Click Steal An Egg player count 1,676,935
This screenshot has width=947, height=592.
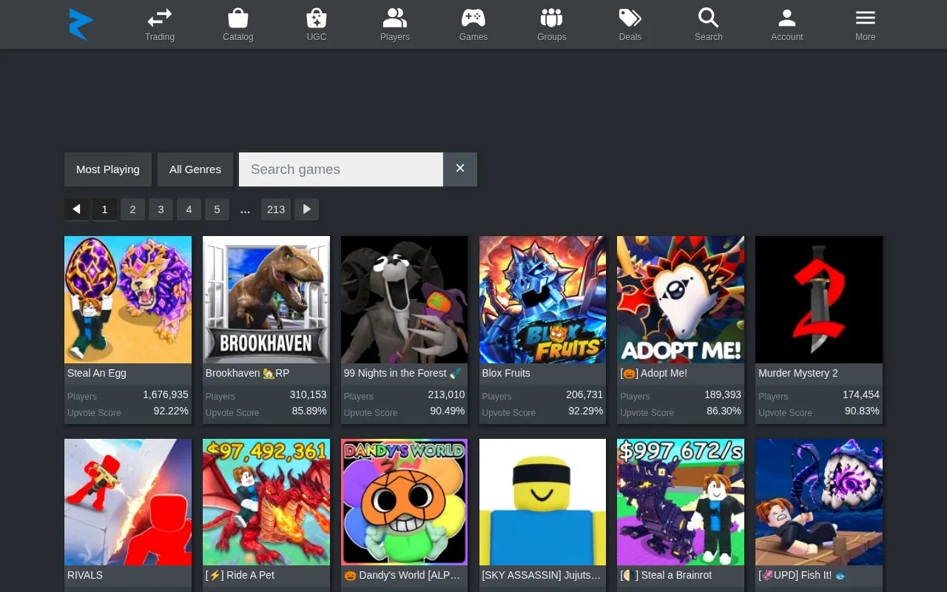pyautogui.click(x=166, y=395)
